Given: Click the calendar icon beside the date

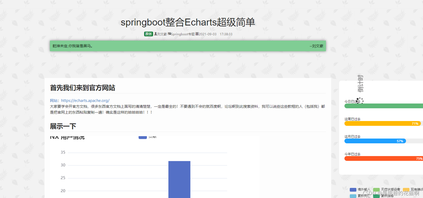Looking at the screenshot, I should (x=197, y=34).
